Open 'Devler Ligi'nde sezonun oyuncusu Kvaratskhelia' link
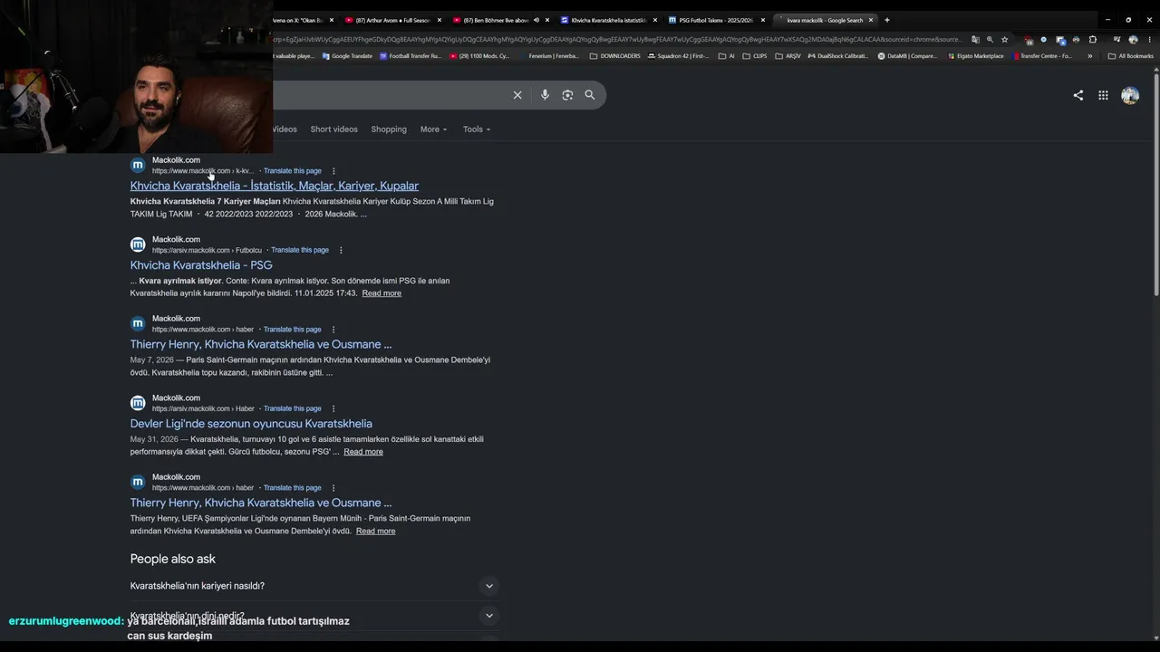 pyautogui.click(x=251, y=424)
